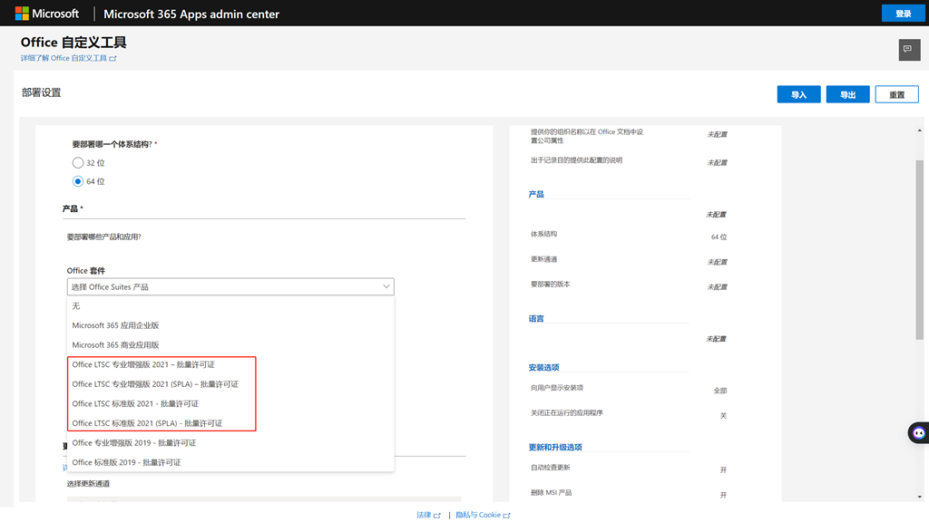Click the external link icon beside 法律
This screenshot has width=929, height=522.
tap(437, 516)
